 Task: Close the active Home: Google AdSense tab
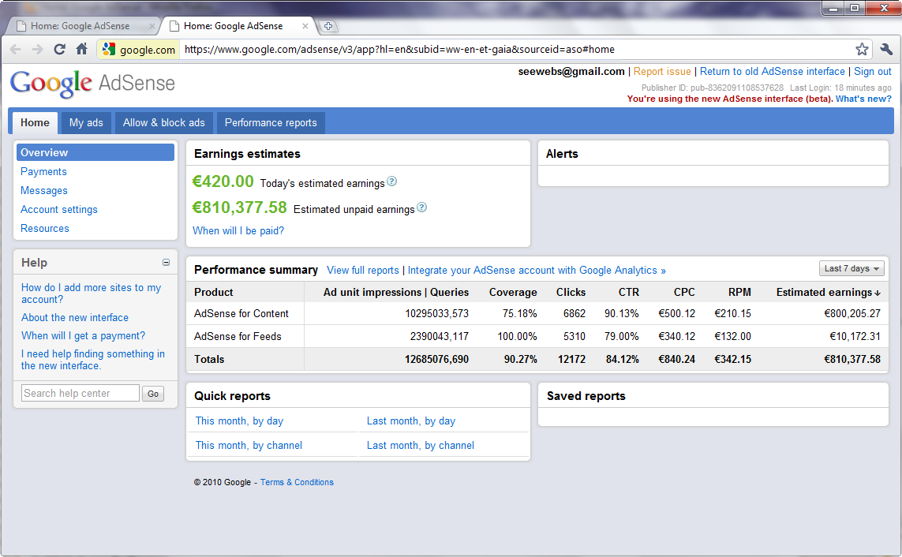[305, 26]
